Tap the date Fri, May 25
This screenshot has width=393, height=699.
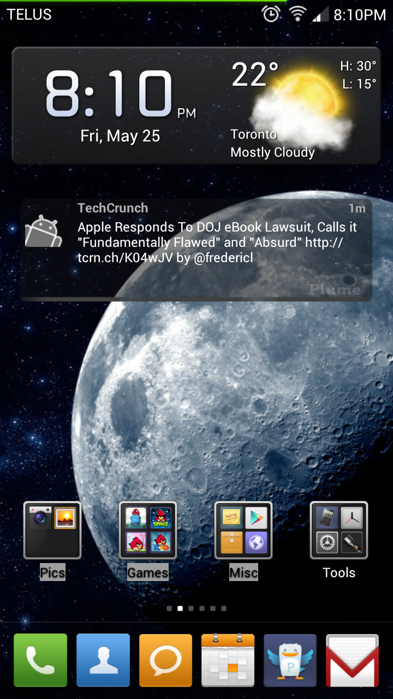[120, 135]
